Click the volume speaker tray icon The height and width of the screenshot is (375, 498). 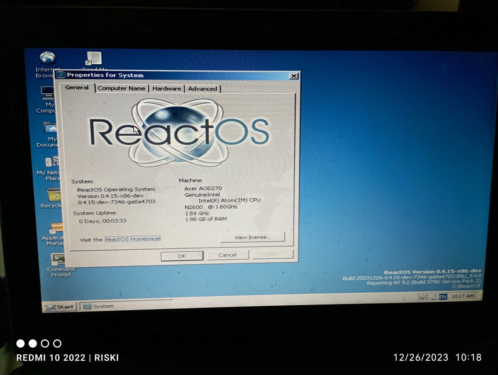(x=423, y=297)
